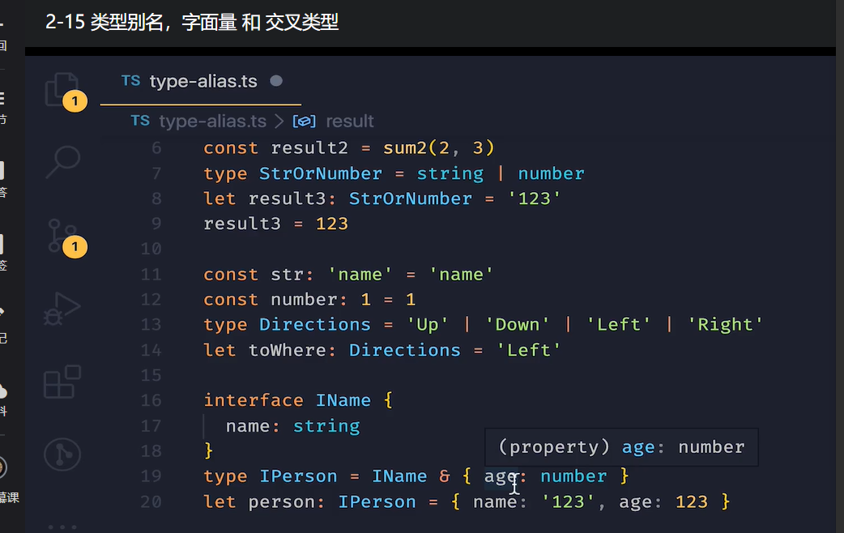Click the unsaved changes dot on the tab
Viewport: 844px width, 533px height.
coord(276,80)
